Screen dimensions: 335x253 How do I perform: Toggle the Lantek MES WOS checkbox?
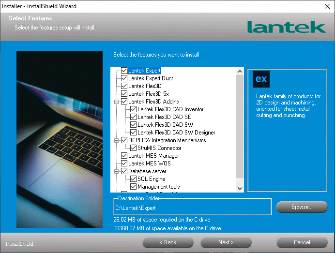(124, 164)
